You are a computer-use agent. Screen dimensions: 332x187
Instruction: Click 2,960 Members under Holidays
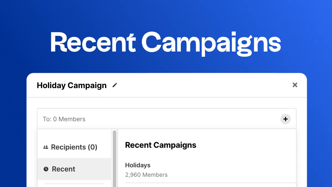click(146, 175)
